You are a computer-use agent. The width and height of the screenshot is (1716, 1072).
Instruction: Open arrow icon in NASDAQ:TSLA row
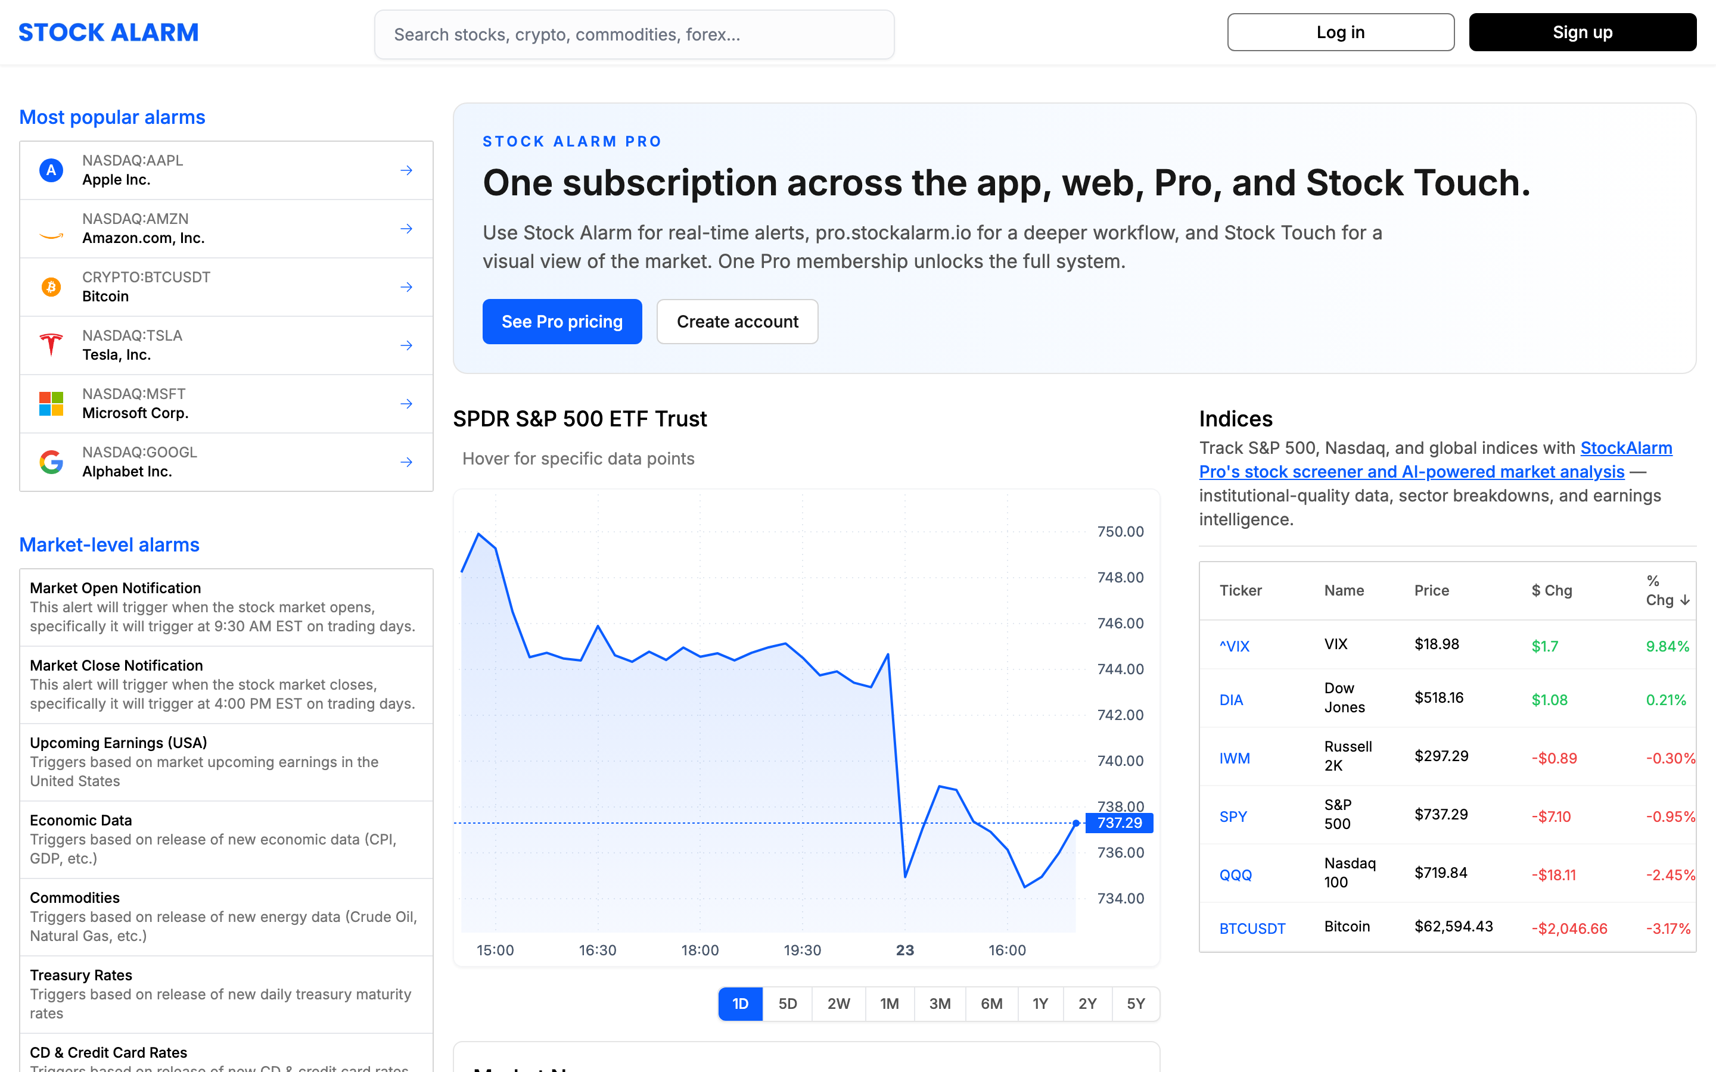406,345
